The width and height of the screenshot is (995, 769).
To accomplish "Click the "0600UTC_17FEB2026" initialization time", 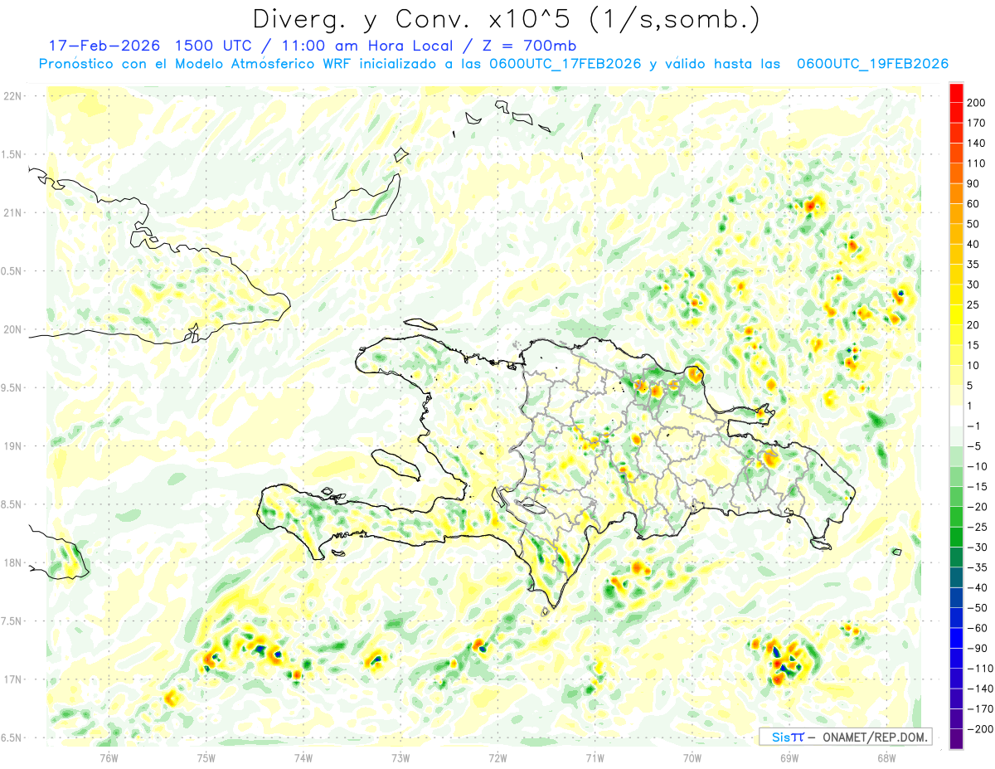I will tap(567, 64).
